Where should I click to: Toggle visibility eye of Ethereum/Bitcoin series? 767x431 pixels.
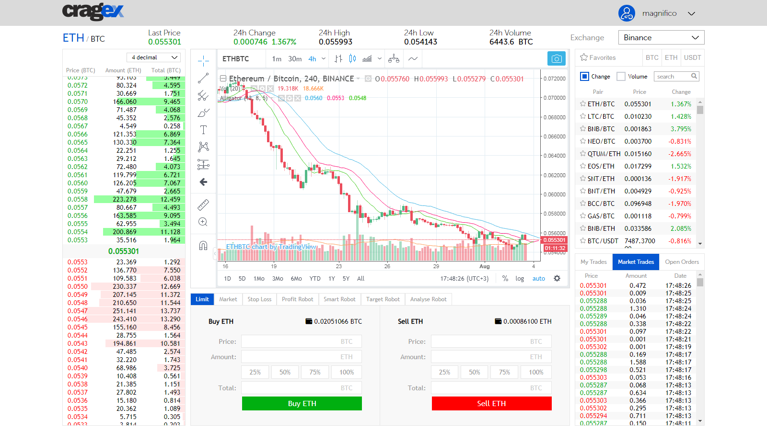[x=368, y=79]
